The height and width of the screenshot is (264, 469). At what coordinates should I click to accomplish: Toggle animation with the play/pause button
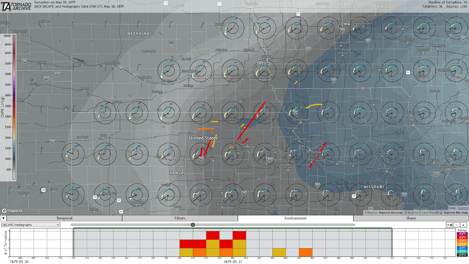click(x=450, y=225)
